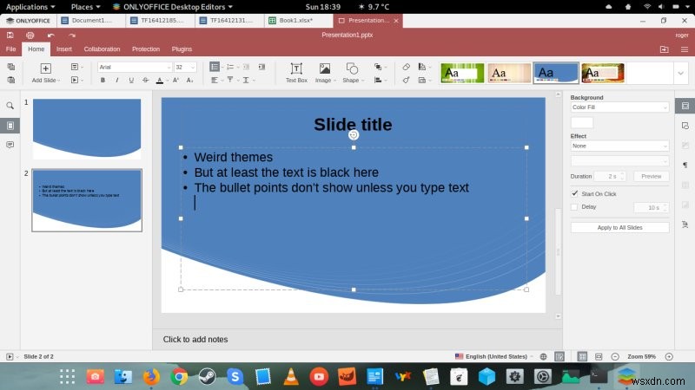Open Steam from the dock
Image resolution: width=695 pixels, height=390 pixels.
pyautogui.click(x=207, y=377)
